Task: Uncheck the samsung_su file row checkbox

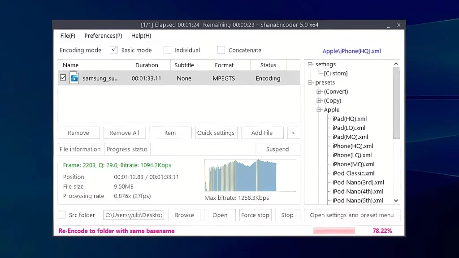Action: [63, 78]
